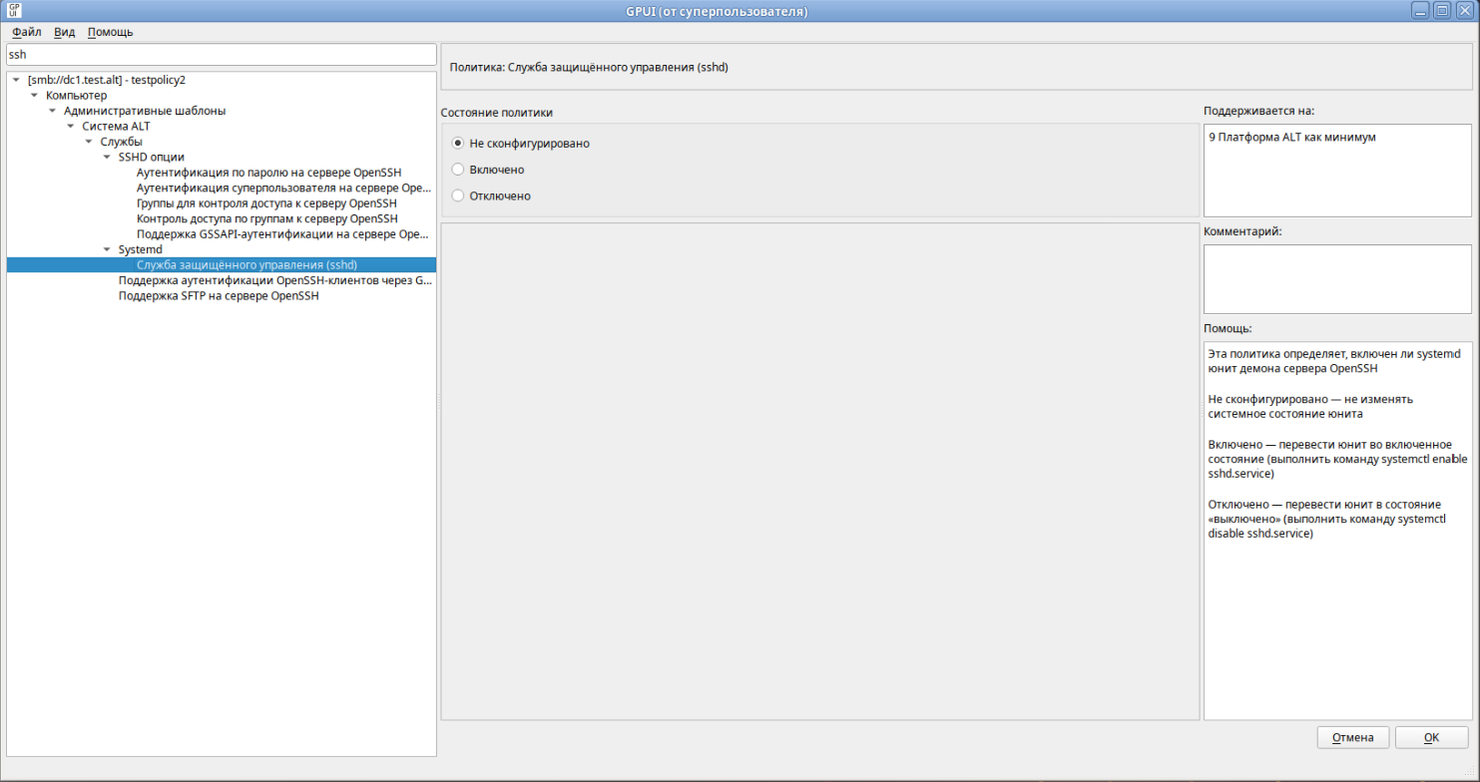
Task: Select Поддержка аутентификации OpenSSH-клиентов policy
Action: [274, 281]
